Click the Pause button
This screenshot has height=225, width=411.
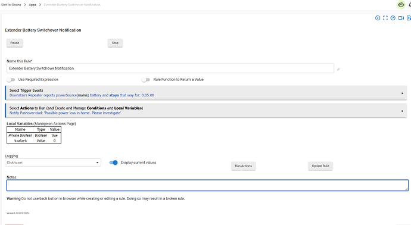[x=15, y=43]
